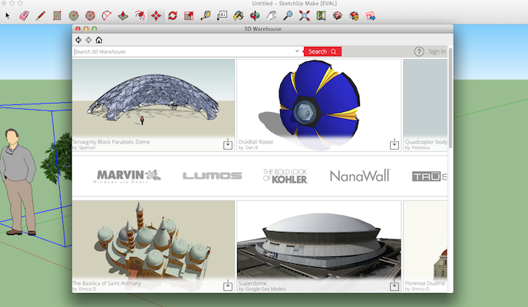Image resolution: width=528 pixels, height=307 pixels.
Task: Click author name 'by: Dan B'
Action: click(x=248, y=148)
